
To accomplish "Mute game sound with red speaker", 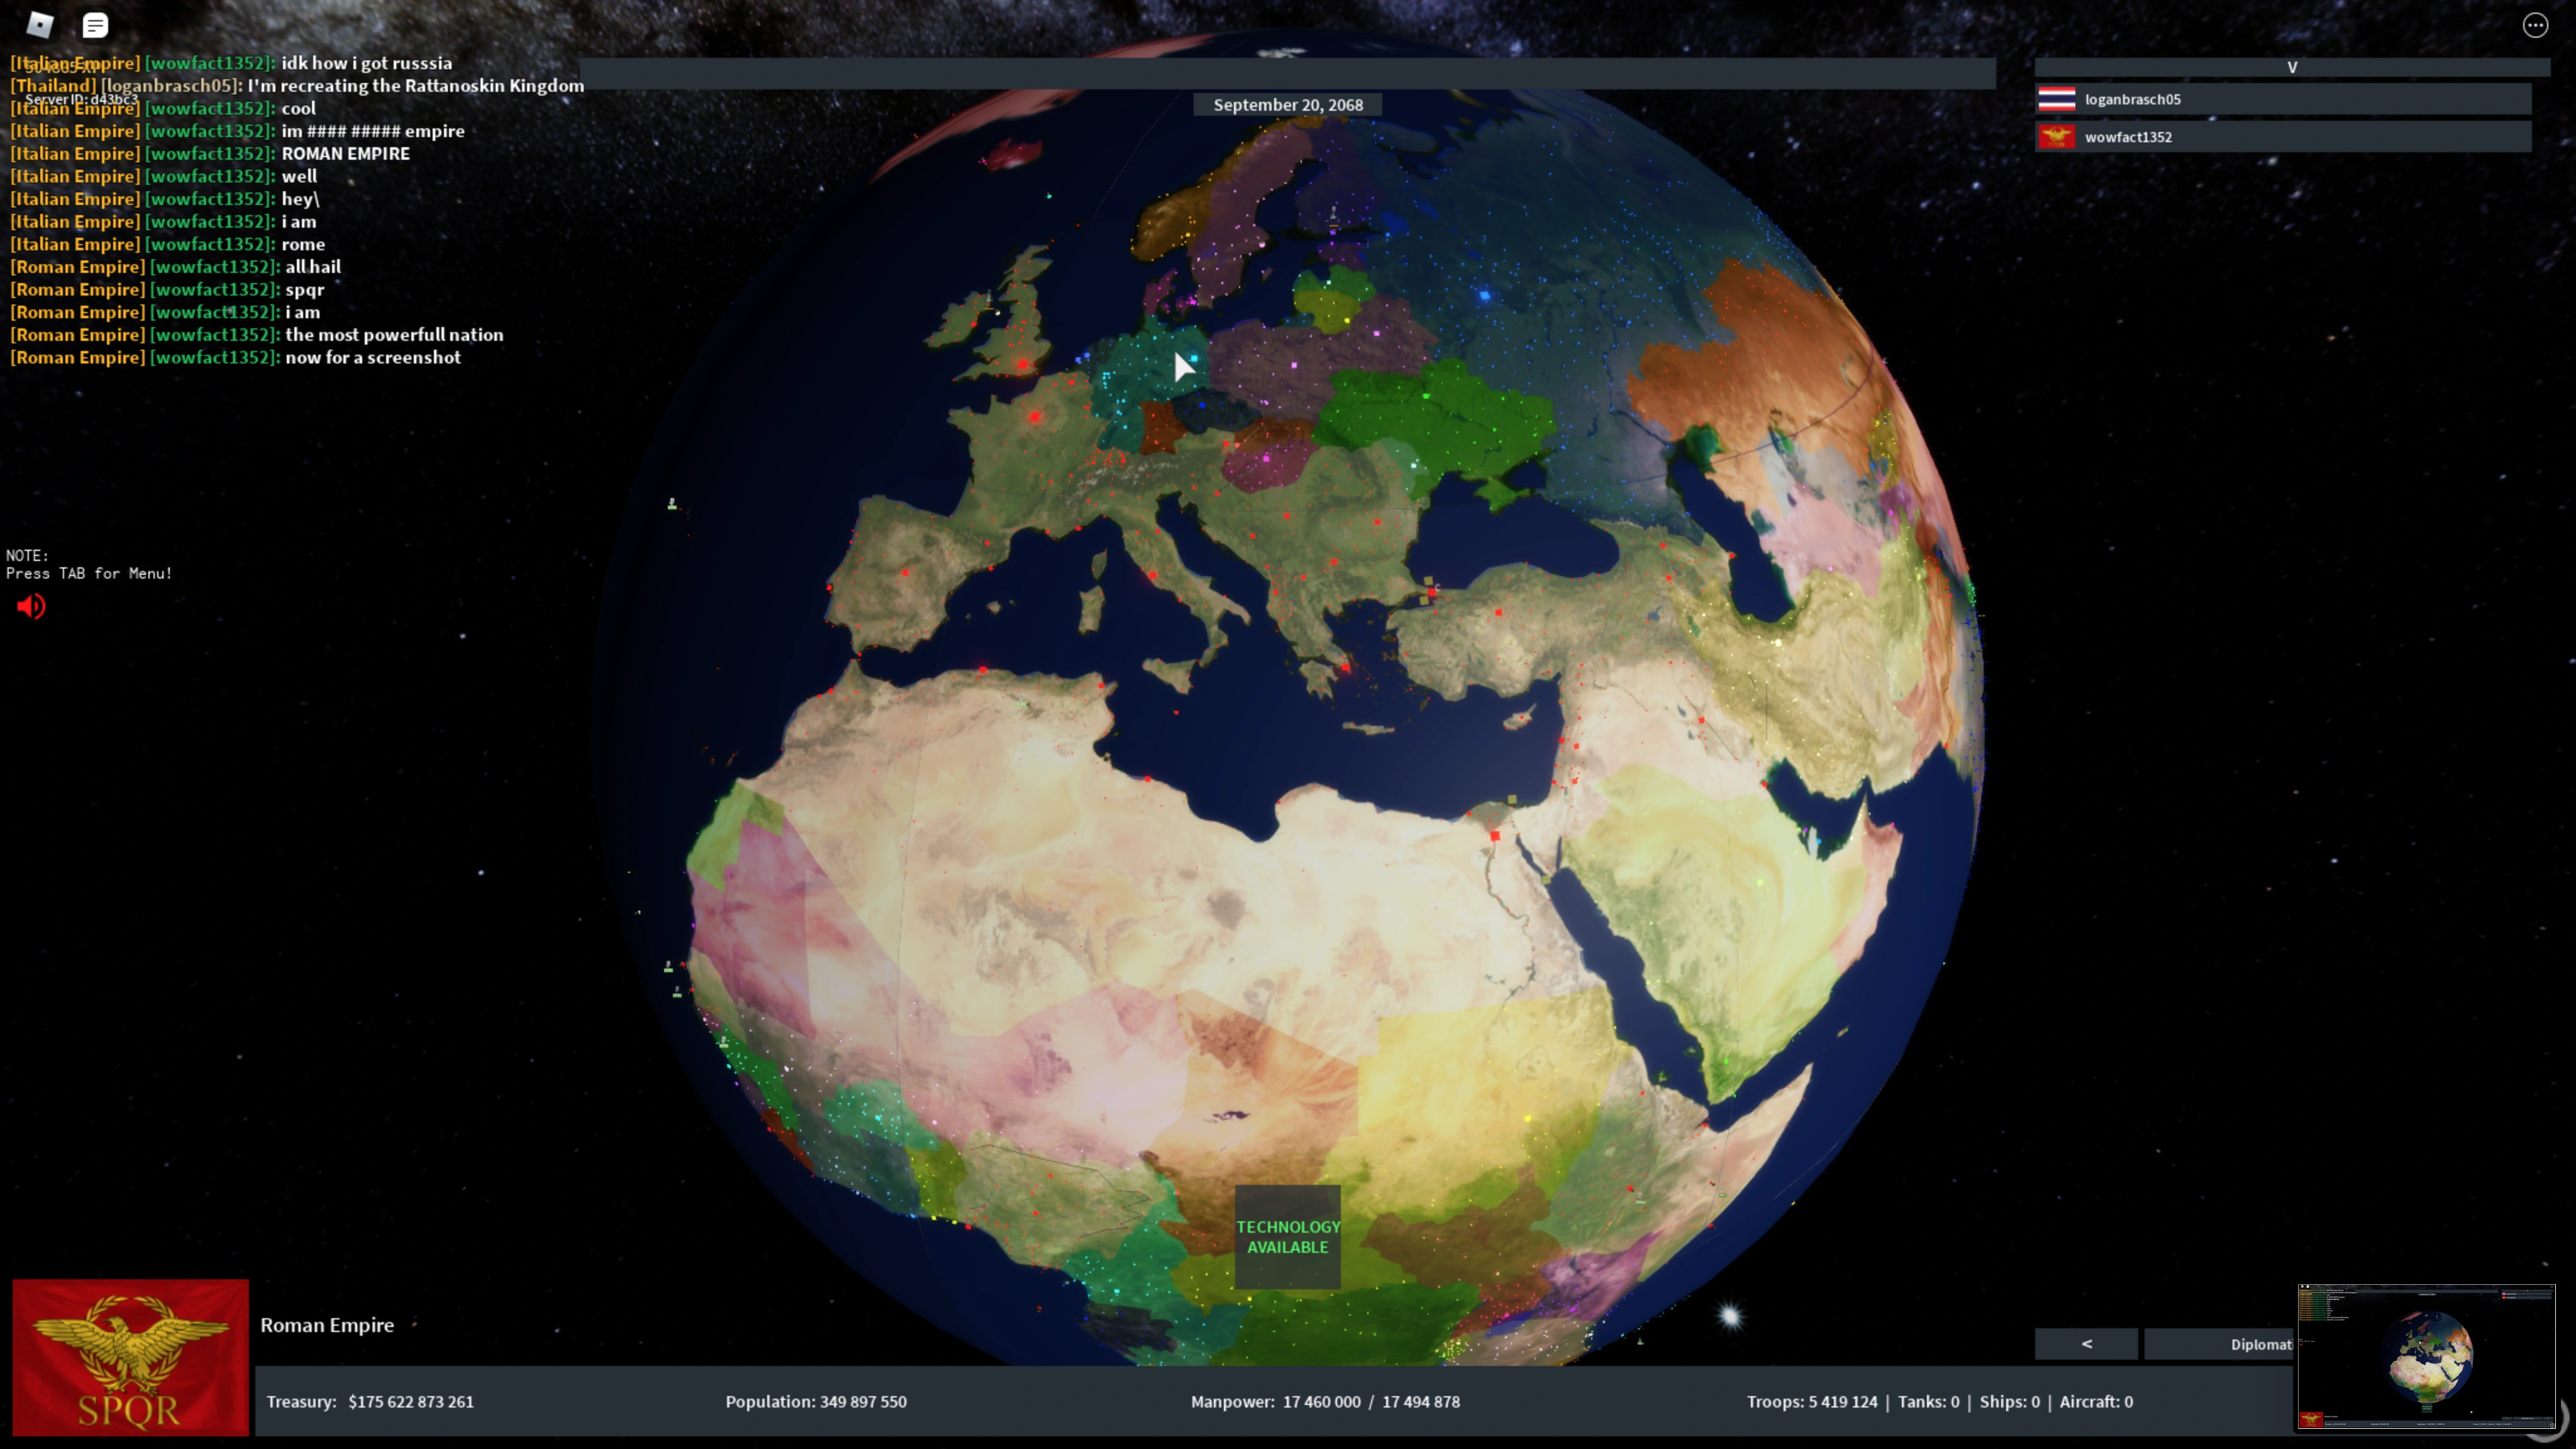I will pyautogui.click(x=31, y=606).
